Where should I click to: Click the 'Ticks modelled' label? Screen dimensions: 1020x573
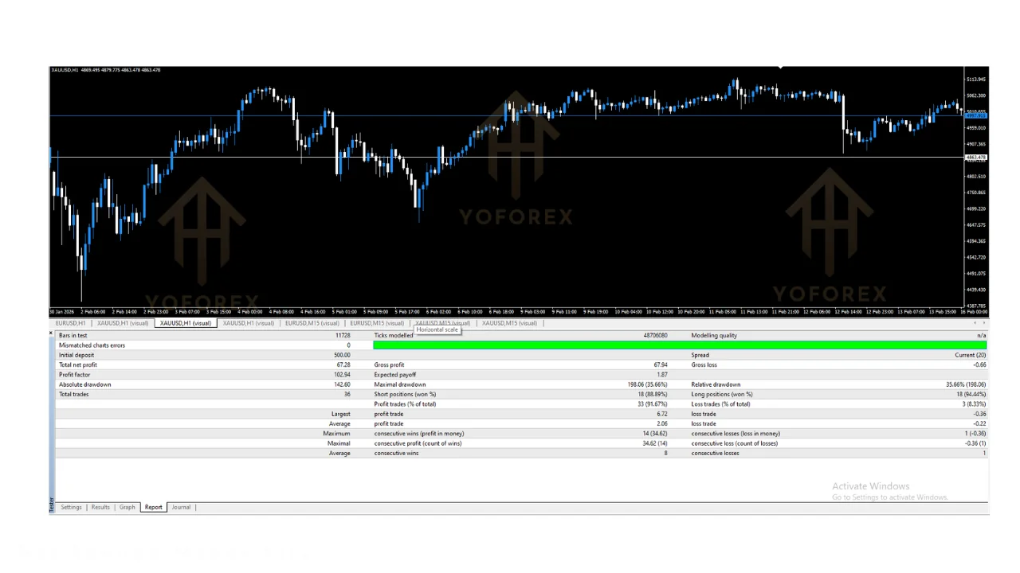pos(394,335)
